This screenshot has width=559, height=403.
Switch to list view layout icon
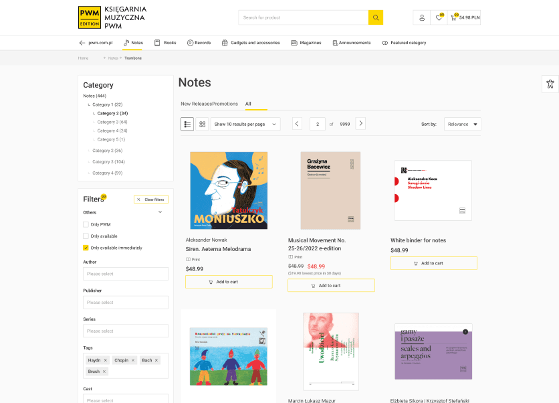tap(187, 125)
